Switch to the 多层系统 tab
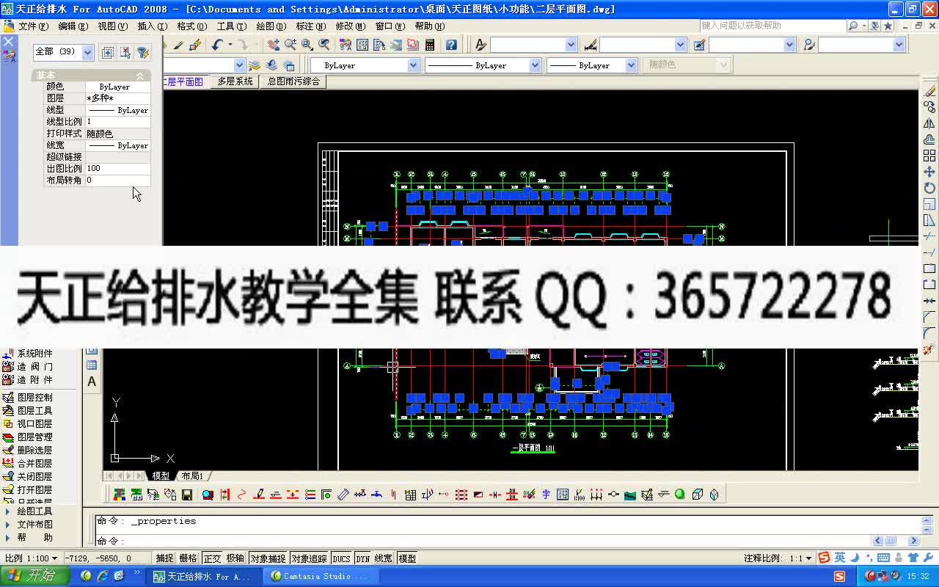Screen dimensions: 939x587 click(x=236, y=81)
